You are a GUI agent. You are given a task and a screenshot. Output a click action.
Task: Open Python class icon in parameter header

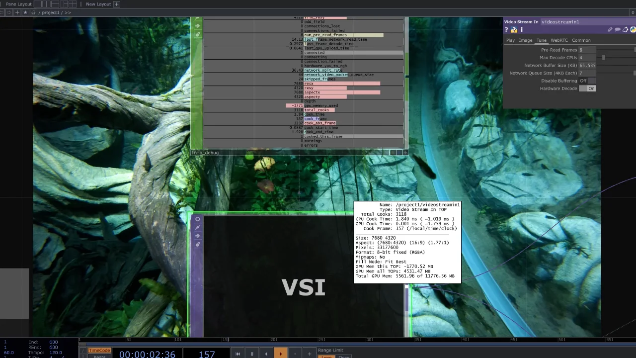click(633, 30)
